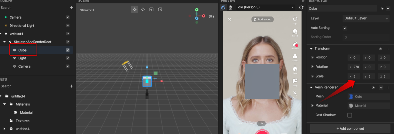Select the rightmost transform tool in Scene toolbar

coord(160,9)
